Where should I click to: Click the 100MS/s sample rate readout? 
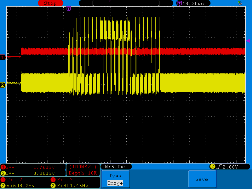coord(83,167)
